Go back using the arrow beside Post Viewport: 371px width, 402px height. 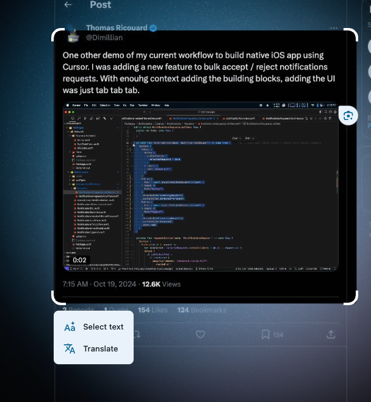[x=68, y=5]
